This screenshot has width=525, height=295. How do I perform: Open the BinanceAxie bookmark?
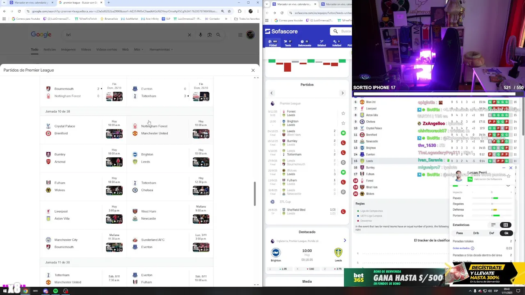point(109,19)
